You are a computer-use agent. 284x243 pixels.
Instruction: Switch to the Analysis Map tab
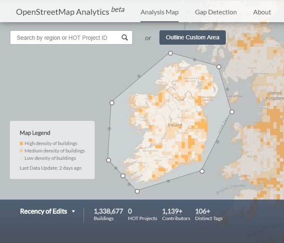click(x=159, y=12)
